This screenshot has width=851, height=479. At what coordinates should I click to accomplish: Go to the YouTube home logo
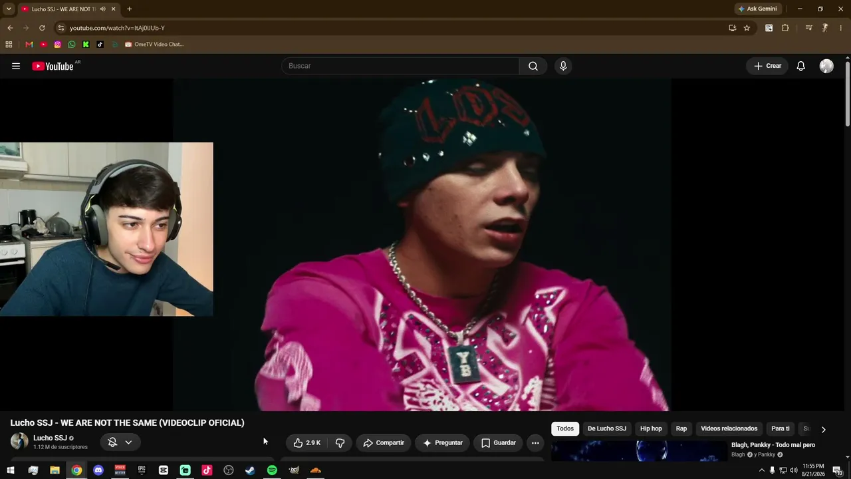coord(53,66)
